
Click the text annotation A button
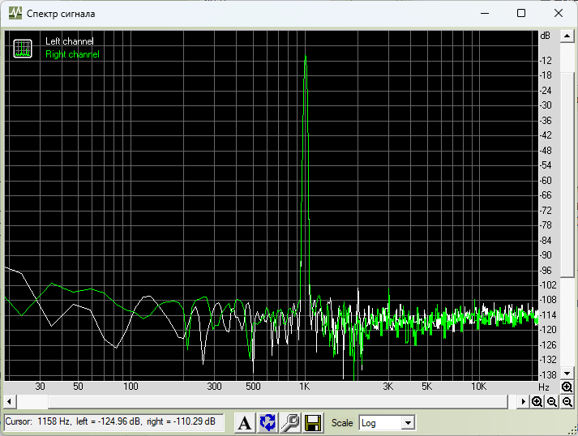244,422
